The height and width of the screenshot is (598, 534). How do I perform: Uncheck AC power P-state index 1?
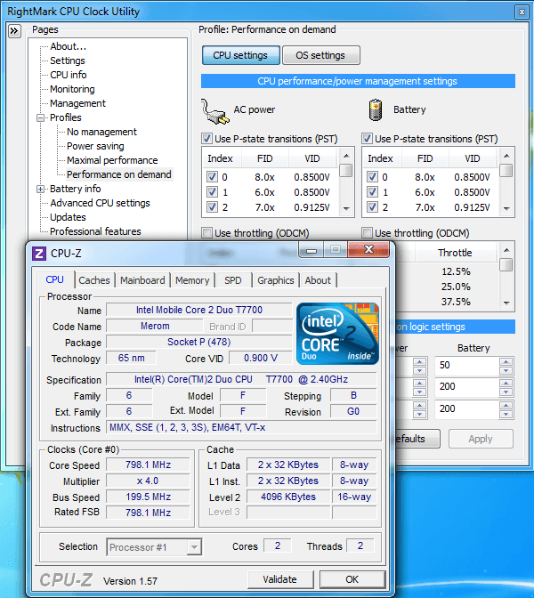tap(212, 192)
